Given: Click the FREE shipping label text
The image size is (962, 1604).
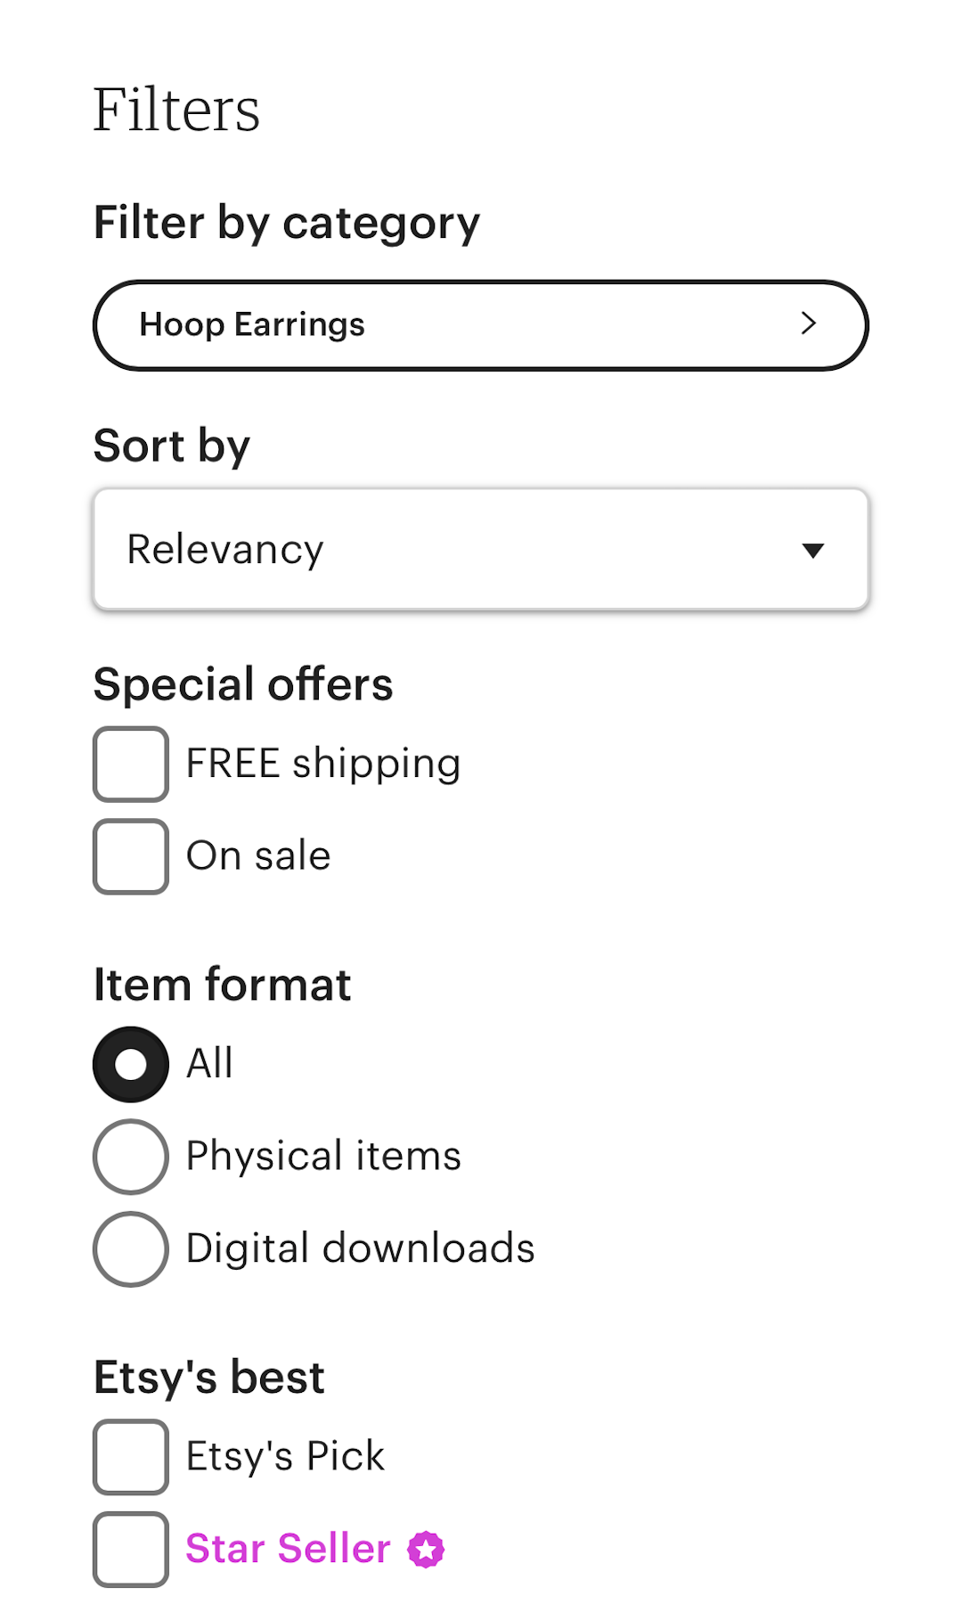Looking at the screenshot, I should point(322,764).
